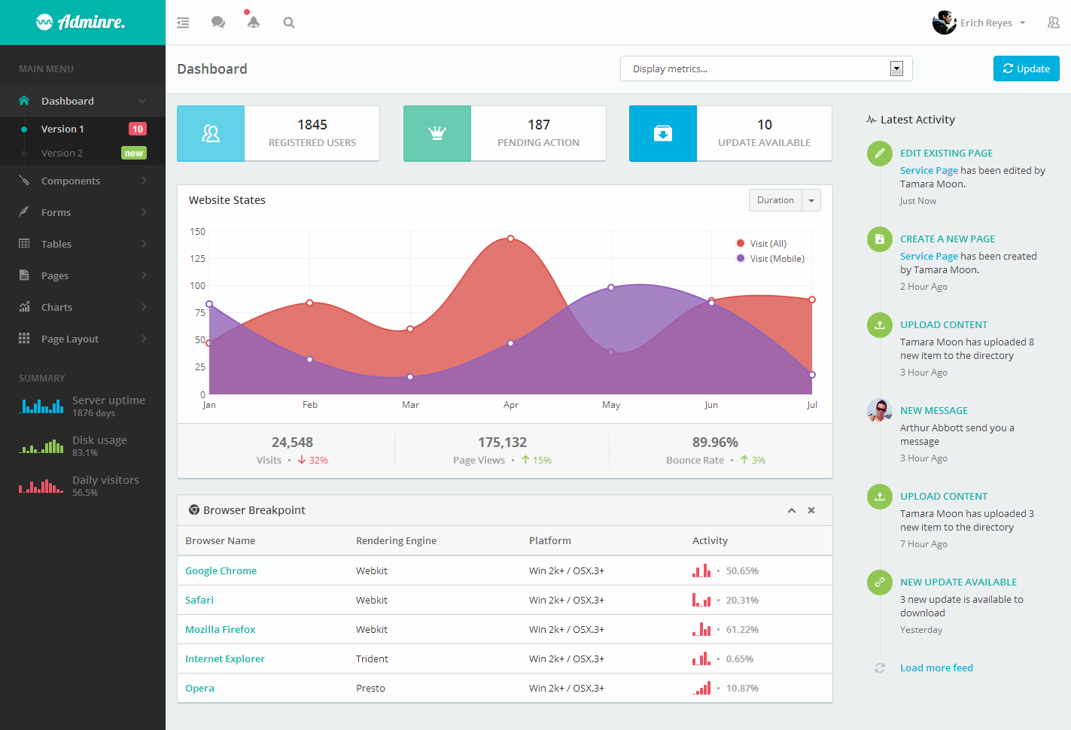
Task: Click the Charts graph icon
Action: point(24,306)
